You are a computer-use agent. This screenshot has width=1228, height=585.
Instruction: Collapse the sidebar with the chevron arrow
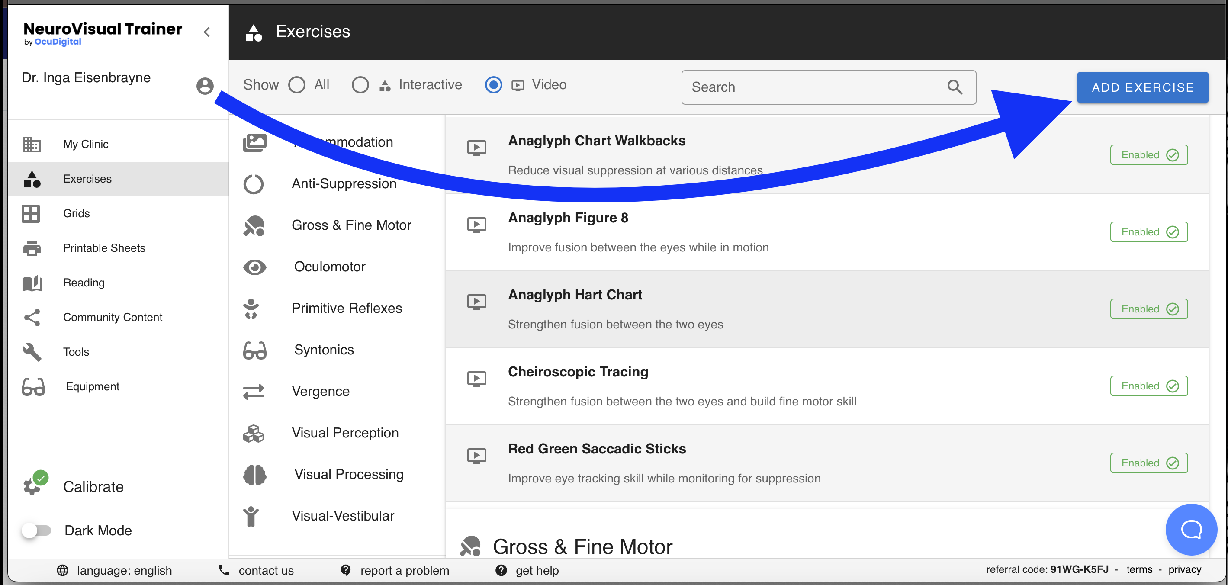point(207,32)
